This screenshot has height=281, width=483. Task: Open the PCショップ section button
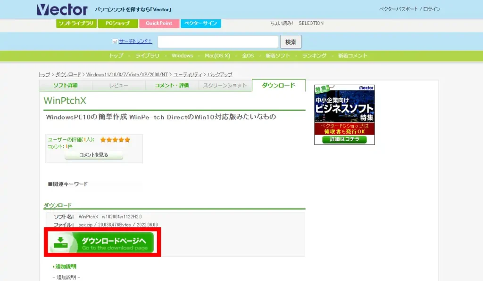coord(117,23)
